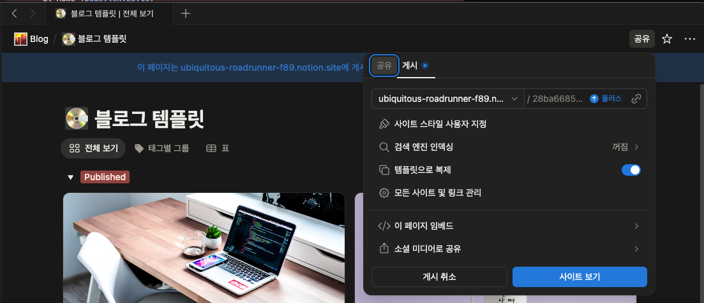Click the 플러스 upgrade badge
This screenshot has height=303, width=704.
(606, 99)
